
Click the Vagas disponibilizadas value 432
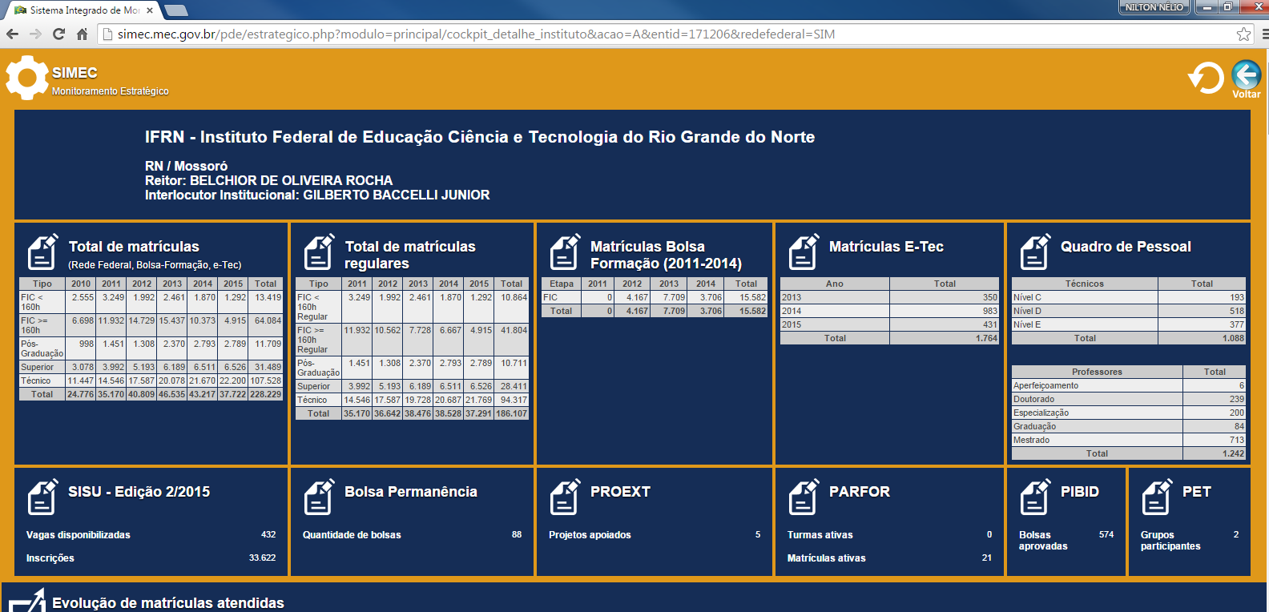(268, 534)
